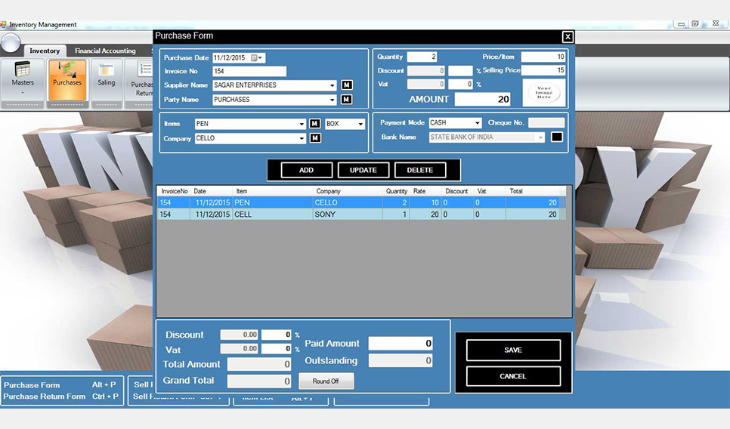730x429 pixels.
Task: Click the Paid Amount input field
Action: [x=401, y=344]
